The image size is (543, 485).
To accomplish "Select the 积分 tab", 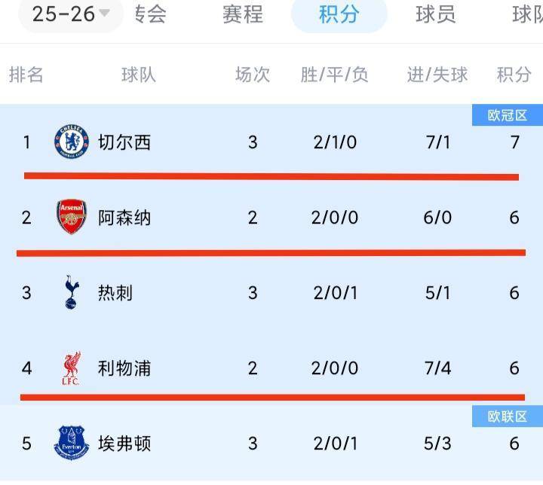I will pos(339,14).
